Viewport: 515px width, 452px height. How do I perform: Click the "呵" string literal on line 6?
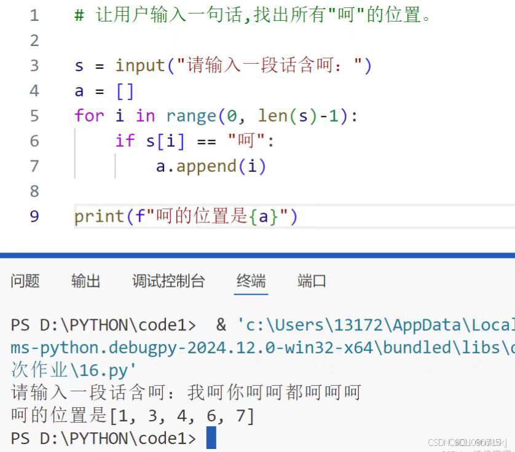(x=246, y=141)
